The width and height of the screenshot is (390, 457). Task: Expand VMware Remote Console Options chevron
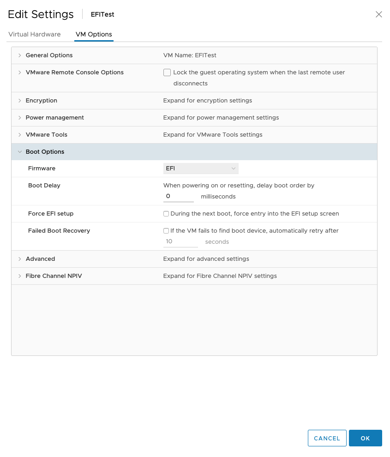click(19, 72)
